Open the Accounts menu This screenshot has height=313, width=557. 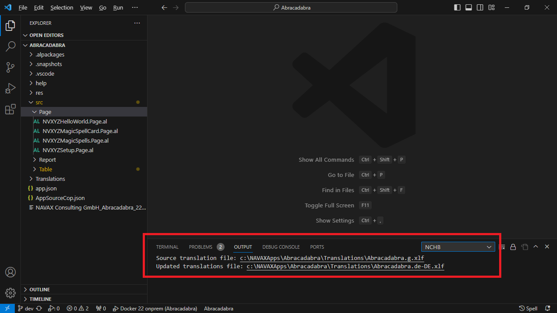pos(10,272)
